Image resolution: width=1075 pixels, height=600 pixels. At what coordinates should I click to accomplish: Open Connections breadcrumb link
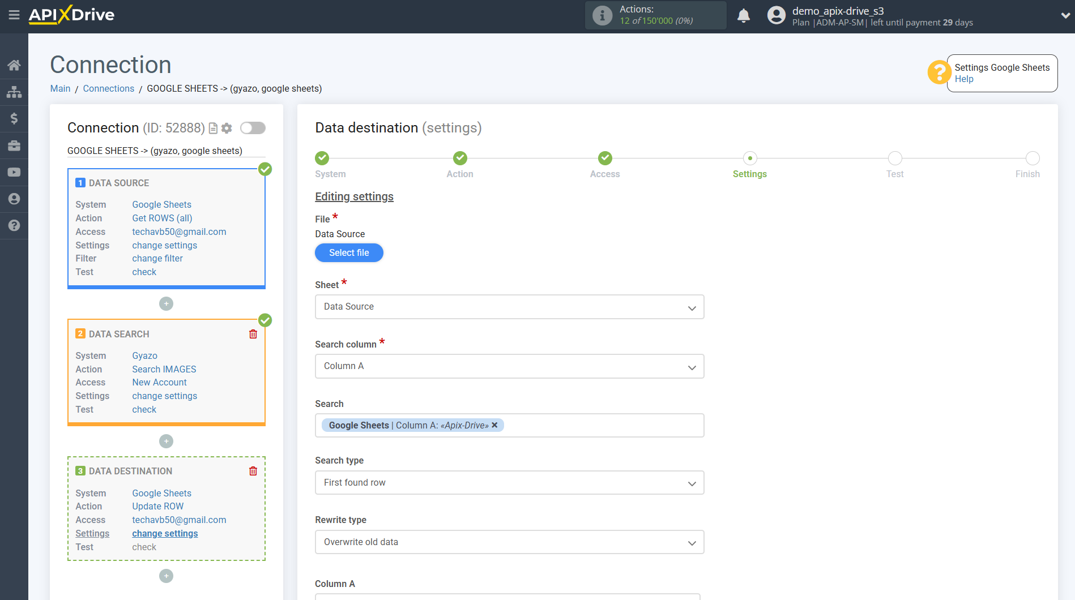108,88
